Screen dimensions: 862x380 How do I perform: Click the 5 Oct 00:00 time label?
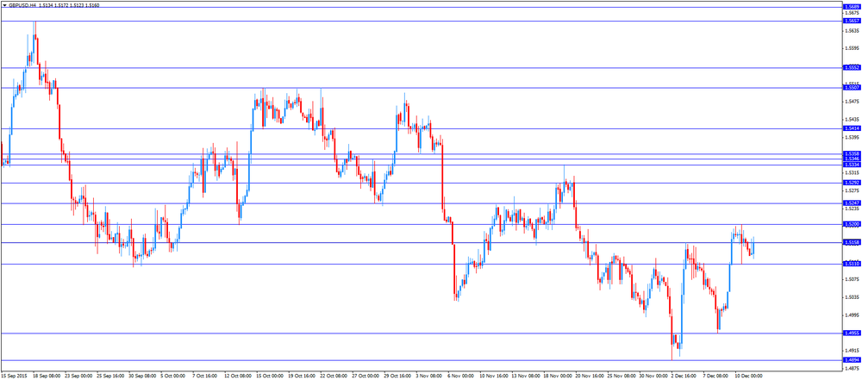(172, 377)
